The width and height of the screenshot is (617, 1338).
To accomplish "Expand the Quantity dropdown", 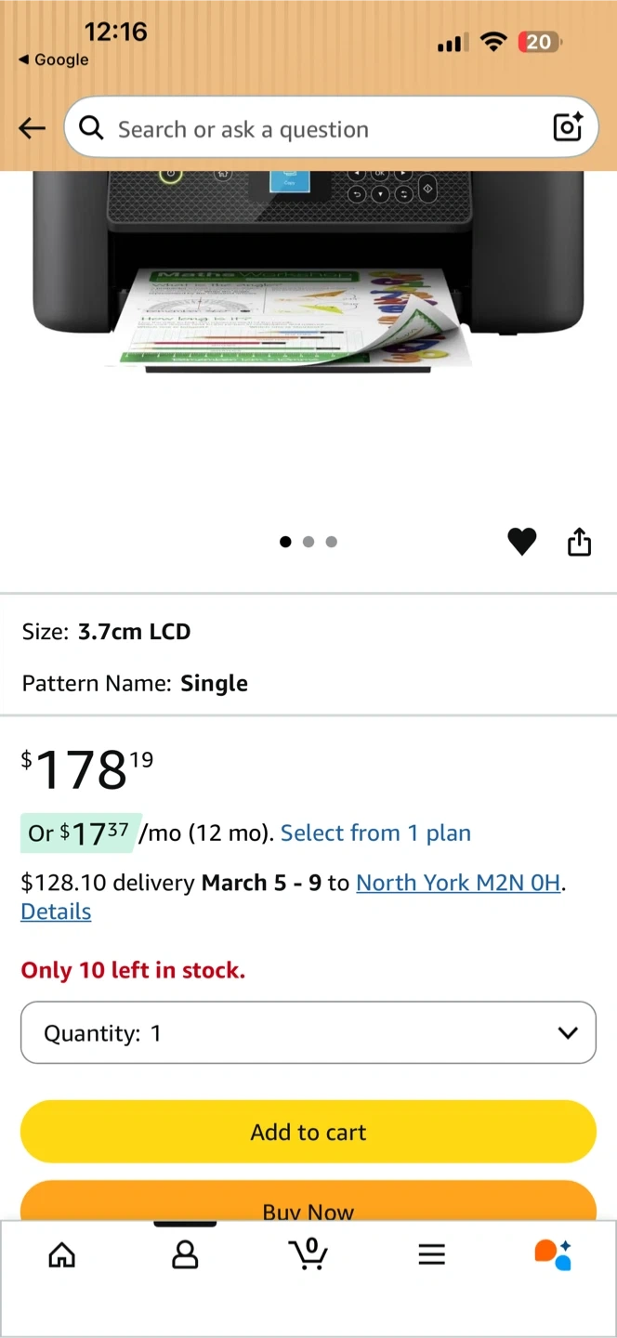I will (x=308, y=1032).
